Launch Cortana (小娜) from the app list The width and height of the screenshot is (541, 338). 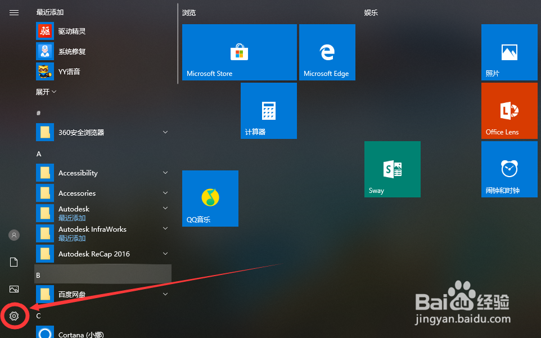tap(103, 332)
